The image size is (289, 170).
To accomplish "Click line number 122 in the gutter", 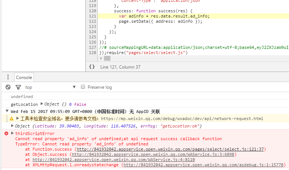I will [92, 21].
